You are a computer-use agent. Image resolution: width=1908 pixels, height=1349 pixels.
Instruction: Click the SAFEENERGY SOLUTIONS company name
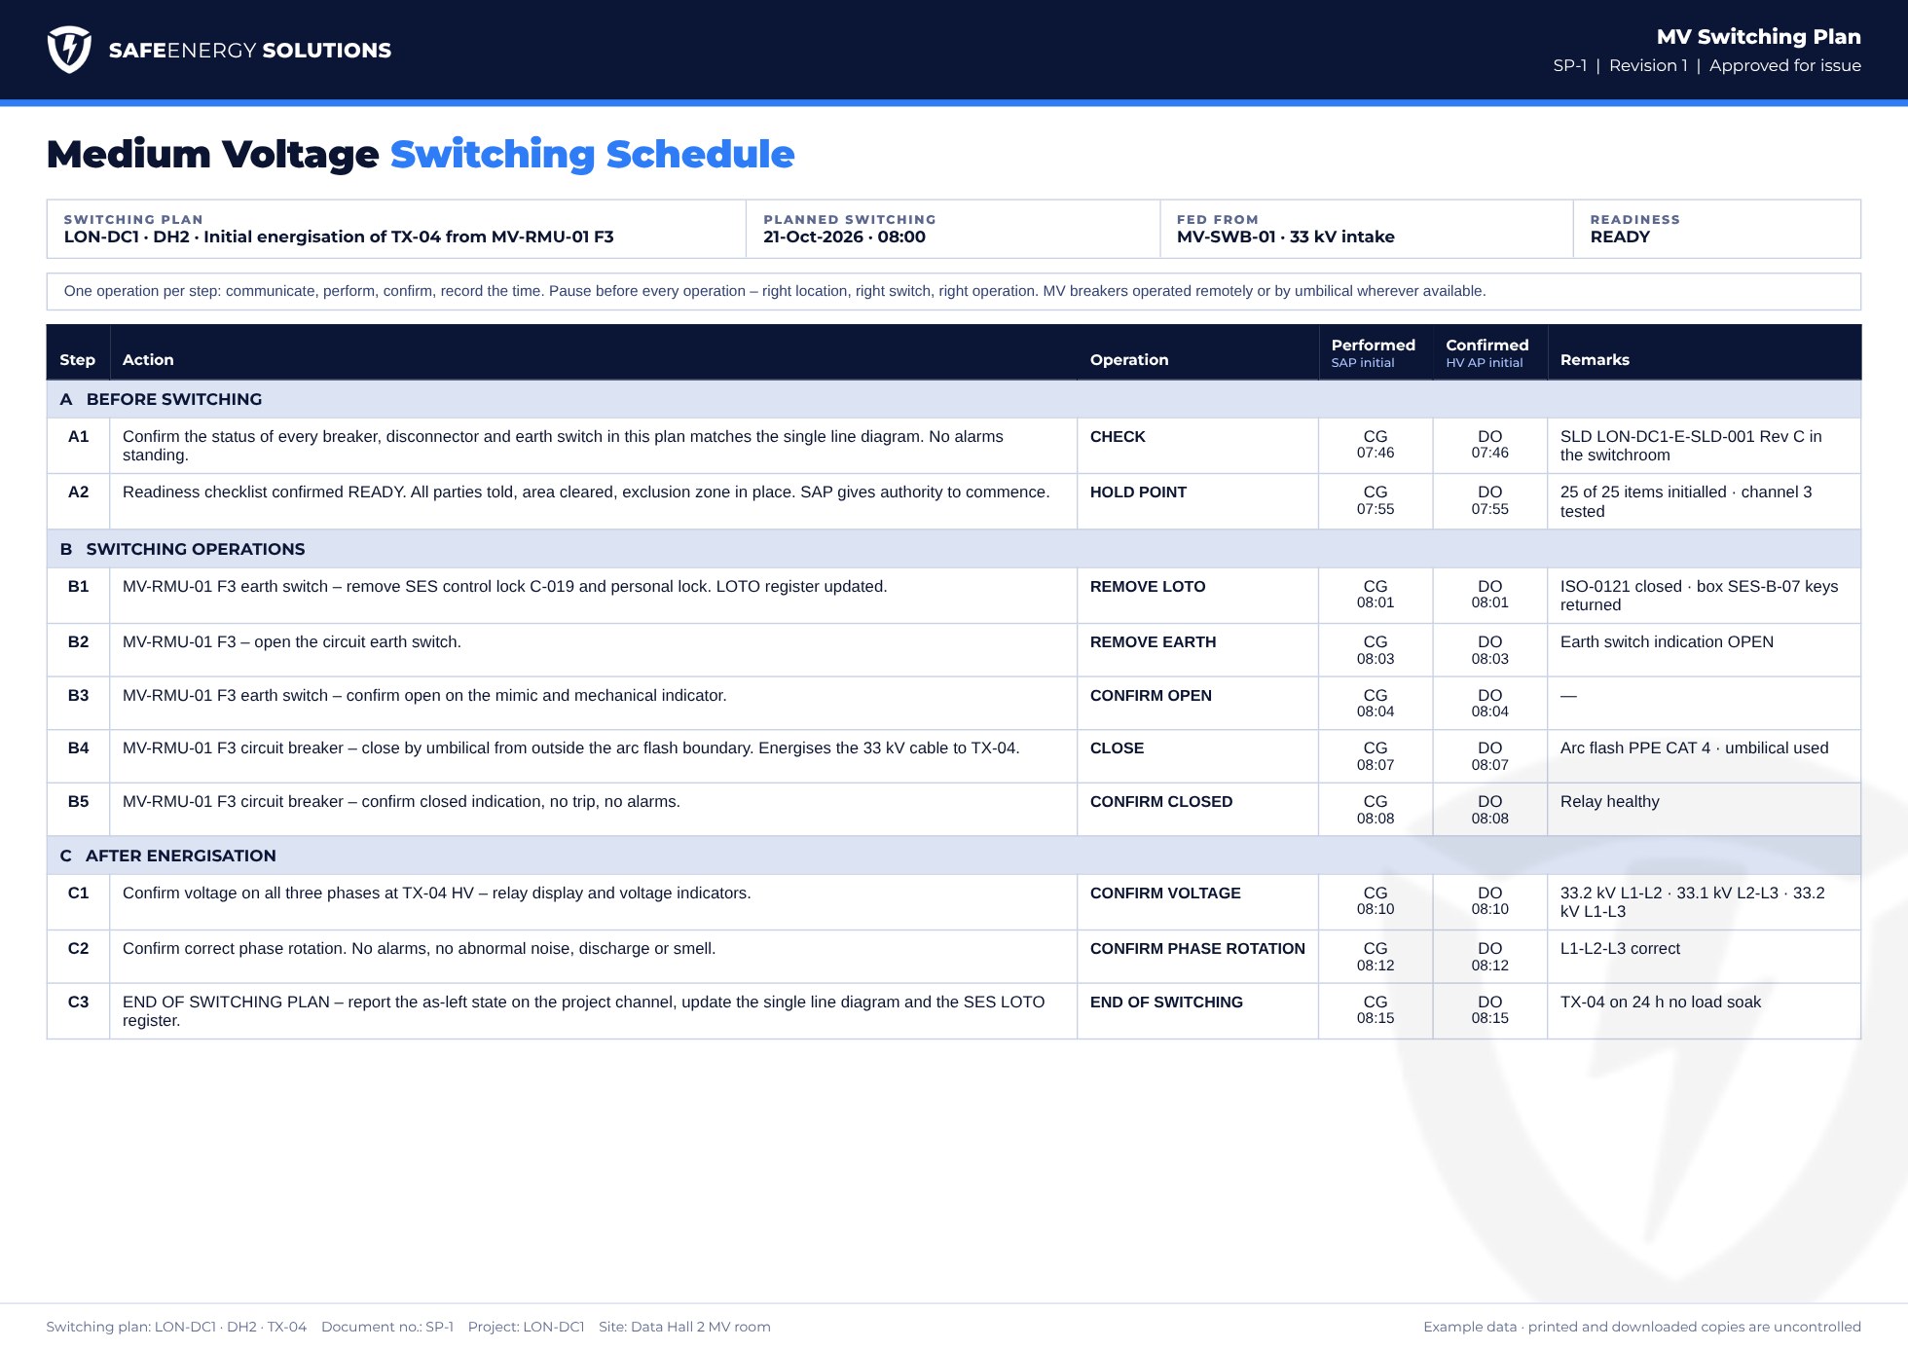[x=250, y=51]
